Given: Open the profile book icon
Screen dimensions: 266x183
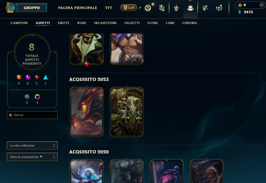Looking at the screenshot, I should 162,8.
